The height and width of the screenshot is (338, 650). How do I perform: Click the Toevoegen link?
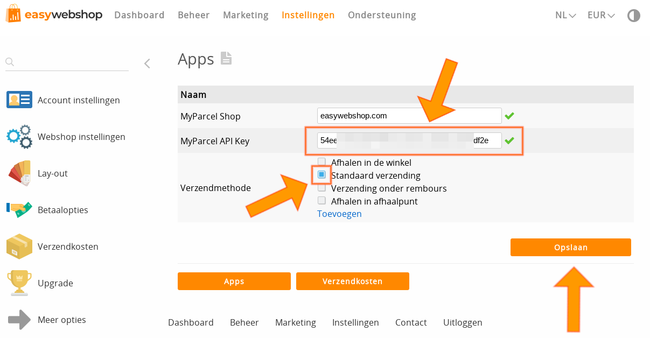coord(339,214)
